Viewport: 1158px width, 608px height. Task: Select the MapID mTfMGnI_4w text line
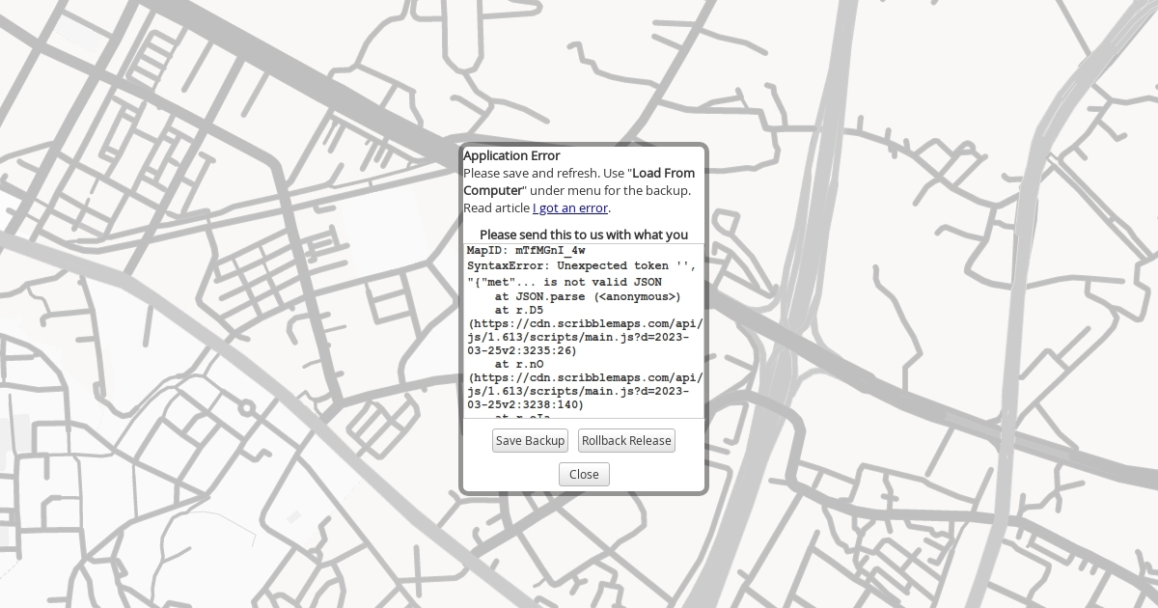click(x=526, y=251)
